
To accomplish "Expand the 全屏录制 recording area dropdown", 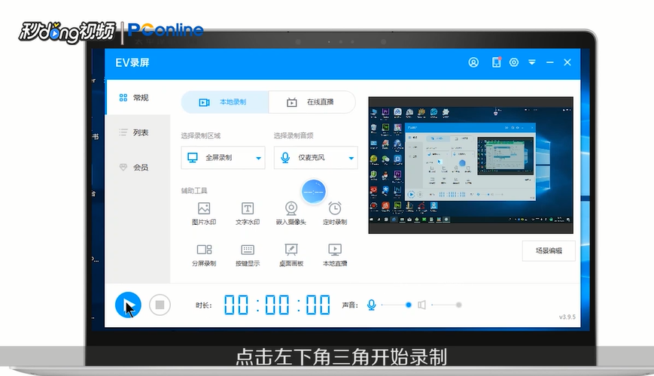I will click(x=224, y=158).
